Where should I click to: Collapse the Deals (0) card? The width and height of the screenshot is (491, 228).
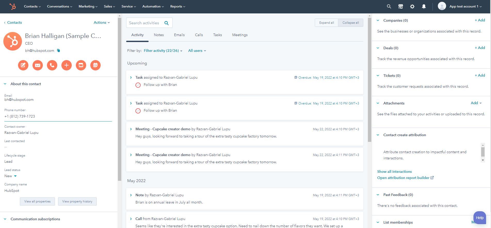tap(378, 48)
